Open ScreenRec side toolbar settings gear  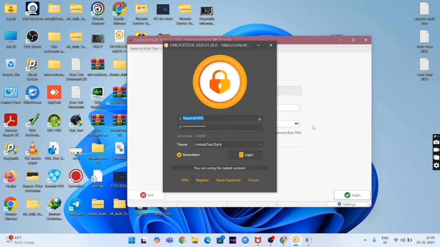coord(436,166)
